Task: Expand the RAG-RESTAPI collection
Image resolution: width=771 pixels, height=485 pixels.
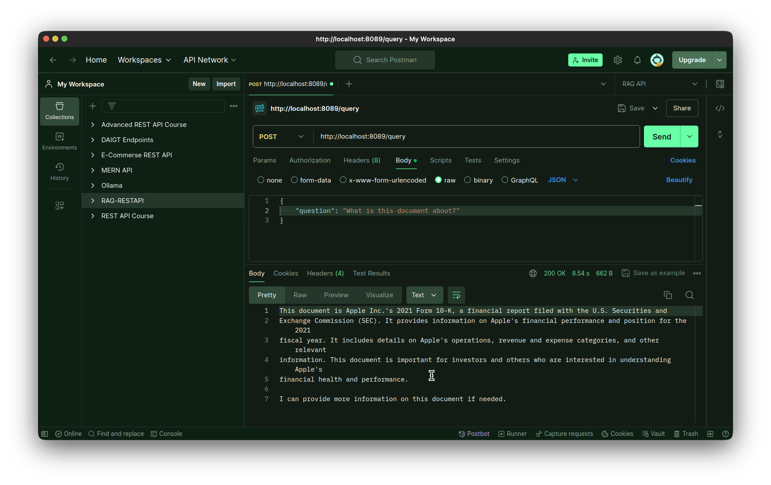Action: pyautogui.click(x=93, y=201)
